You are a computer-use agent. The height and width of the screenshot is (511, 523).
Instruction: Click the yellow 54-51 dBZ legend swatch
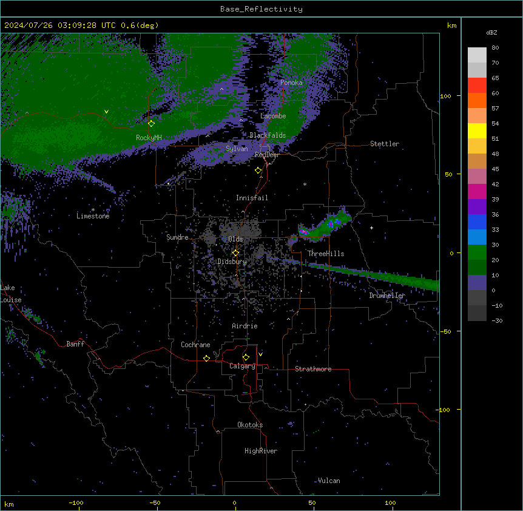tap(477, 130)
